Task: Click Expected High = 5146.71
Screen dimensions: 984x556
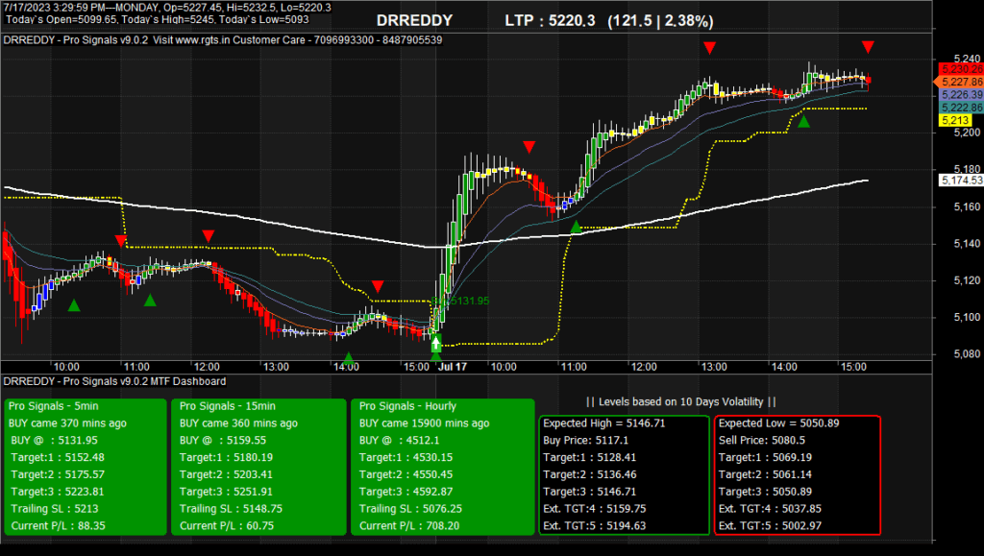Action: point(603,423)
